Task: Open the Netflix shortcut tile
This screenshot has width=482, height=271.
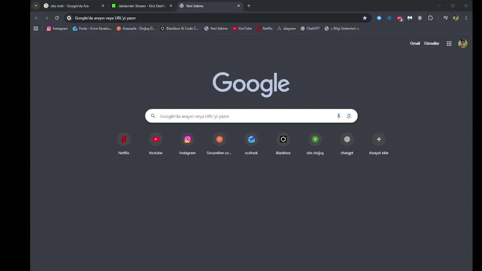Action: (x=124, y=143)
